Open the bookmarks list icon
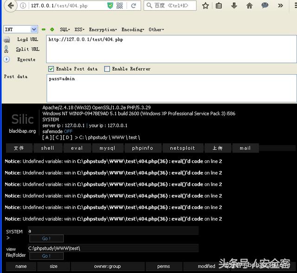The height and width of the screenshot is (273, 297). pos(219,6)
